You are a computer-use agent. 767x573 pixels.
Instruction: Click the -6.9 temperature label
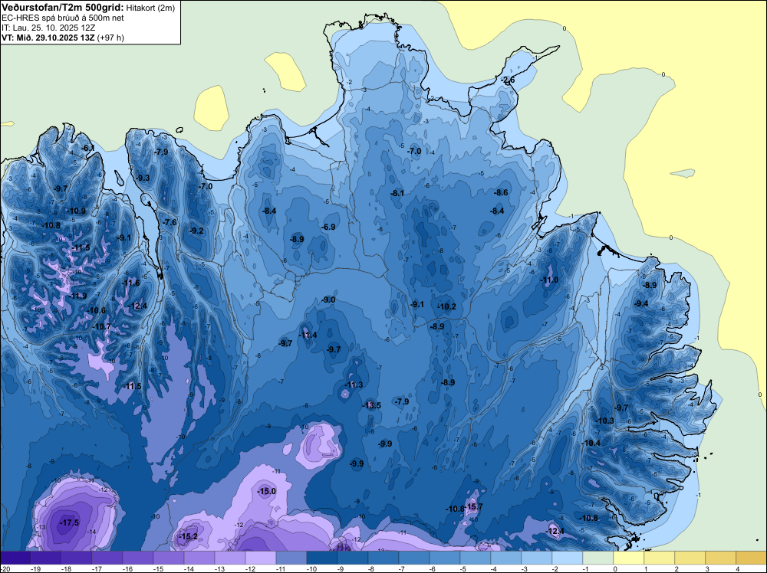tap(328, 228)
